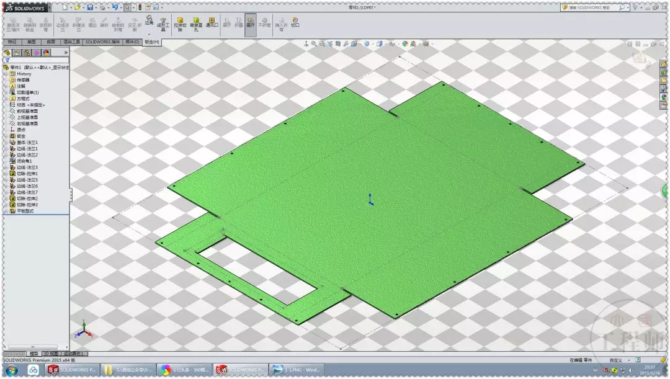Select the 材质 <未指定> material item
Image resolution: width=670 pixels, height=379 pixels.
click(x=27, y=105)
